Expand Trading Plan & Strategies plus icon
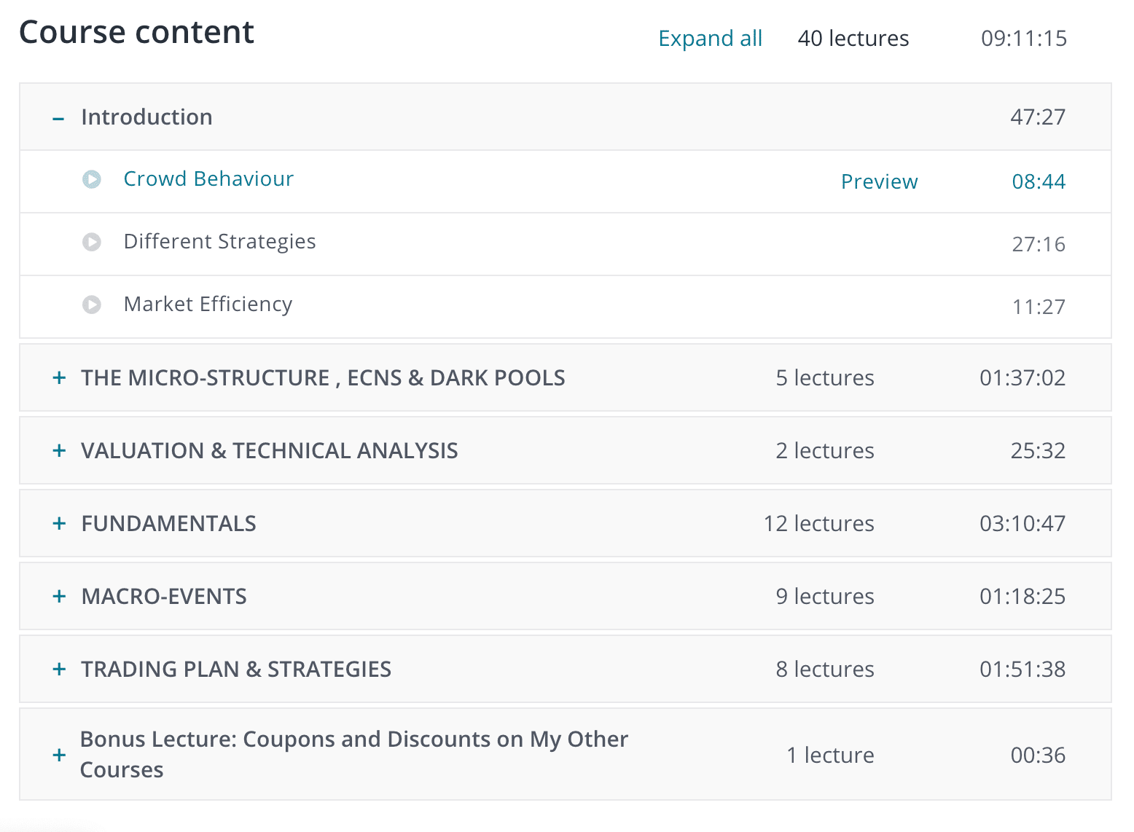The height and width of the screenshot is (832, 1134). click(59, 669)
